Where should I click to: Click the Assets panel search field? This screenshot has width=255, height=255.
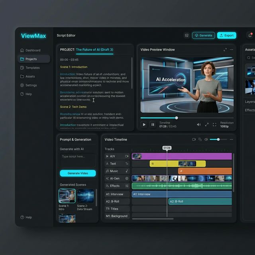[250, 57]
